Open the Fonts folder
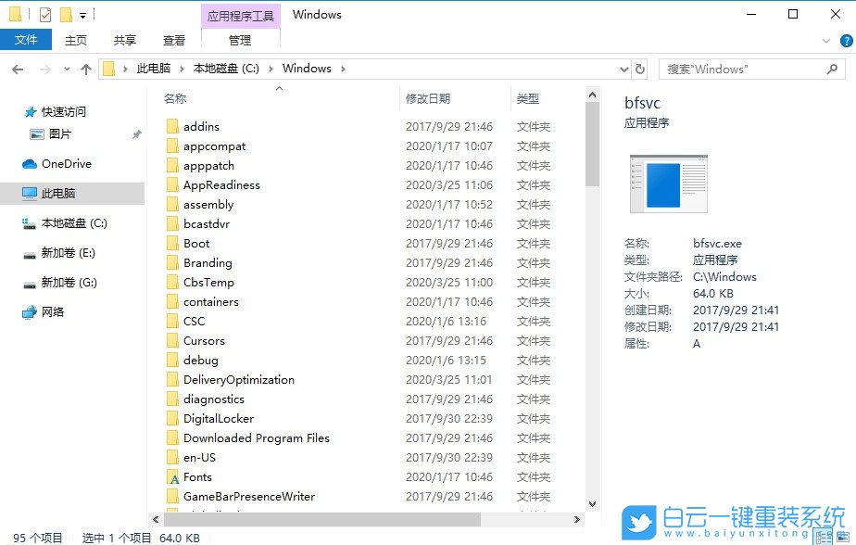Screen dimensions: 856x545 pyautogui.click(x=199, y=476)
